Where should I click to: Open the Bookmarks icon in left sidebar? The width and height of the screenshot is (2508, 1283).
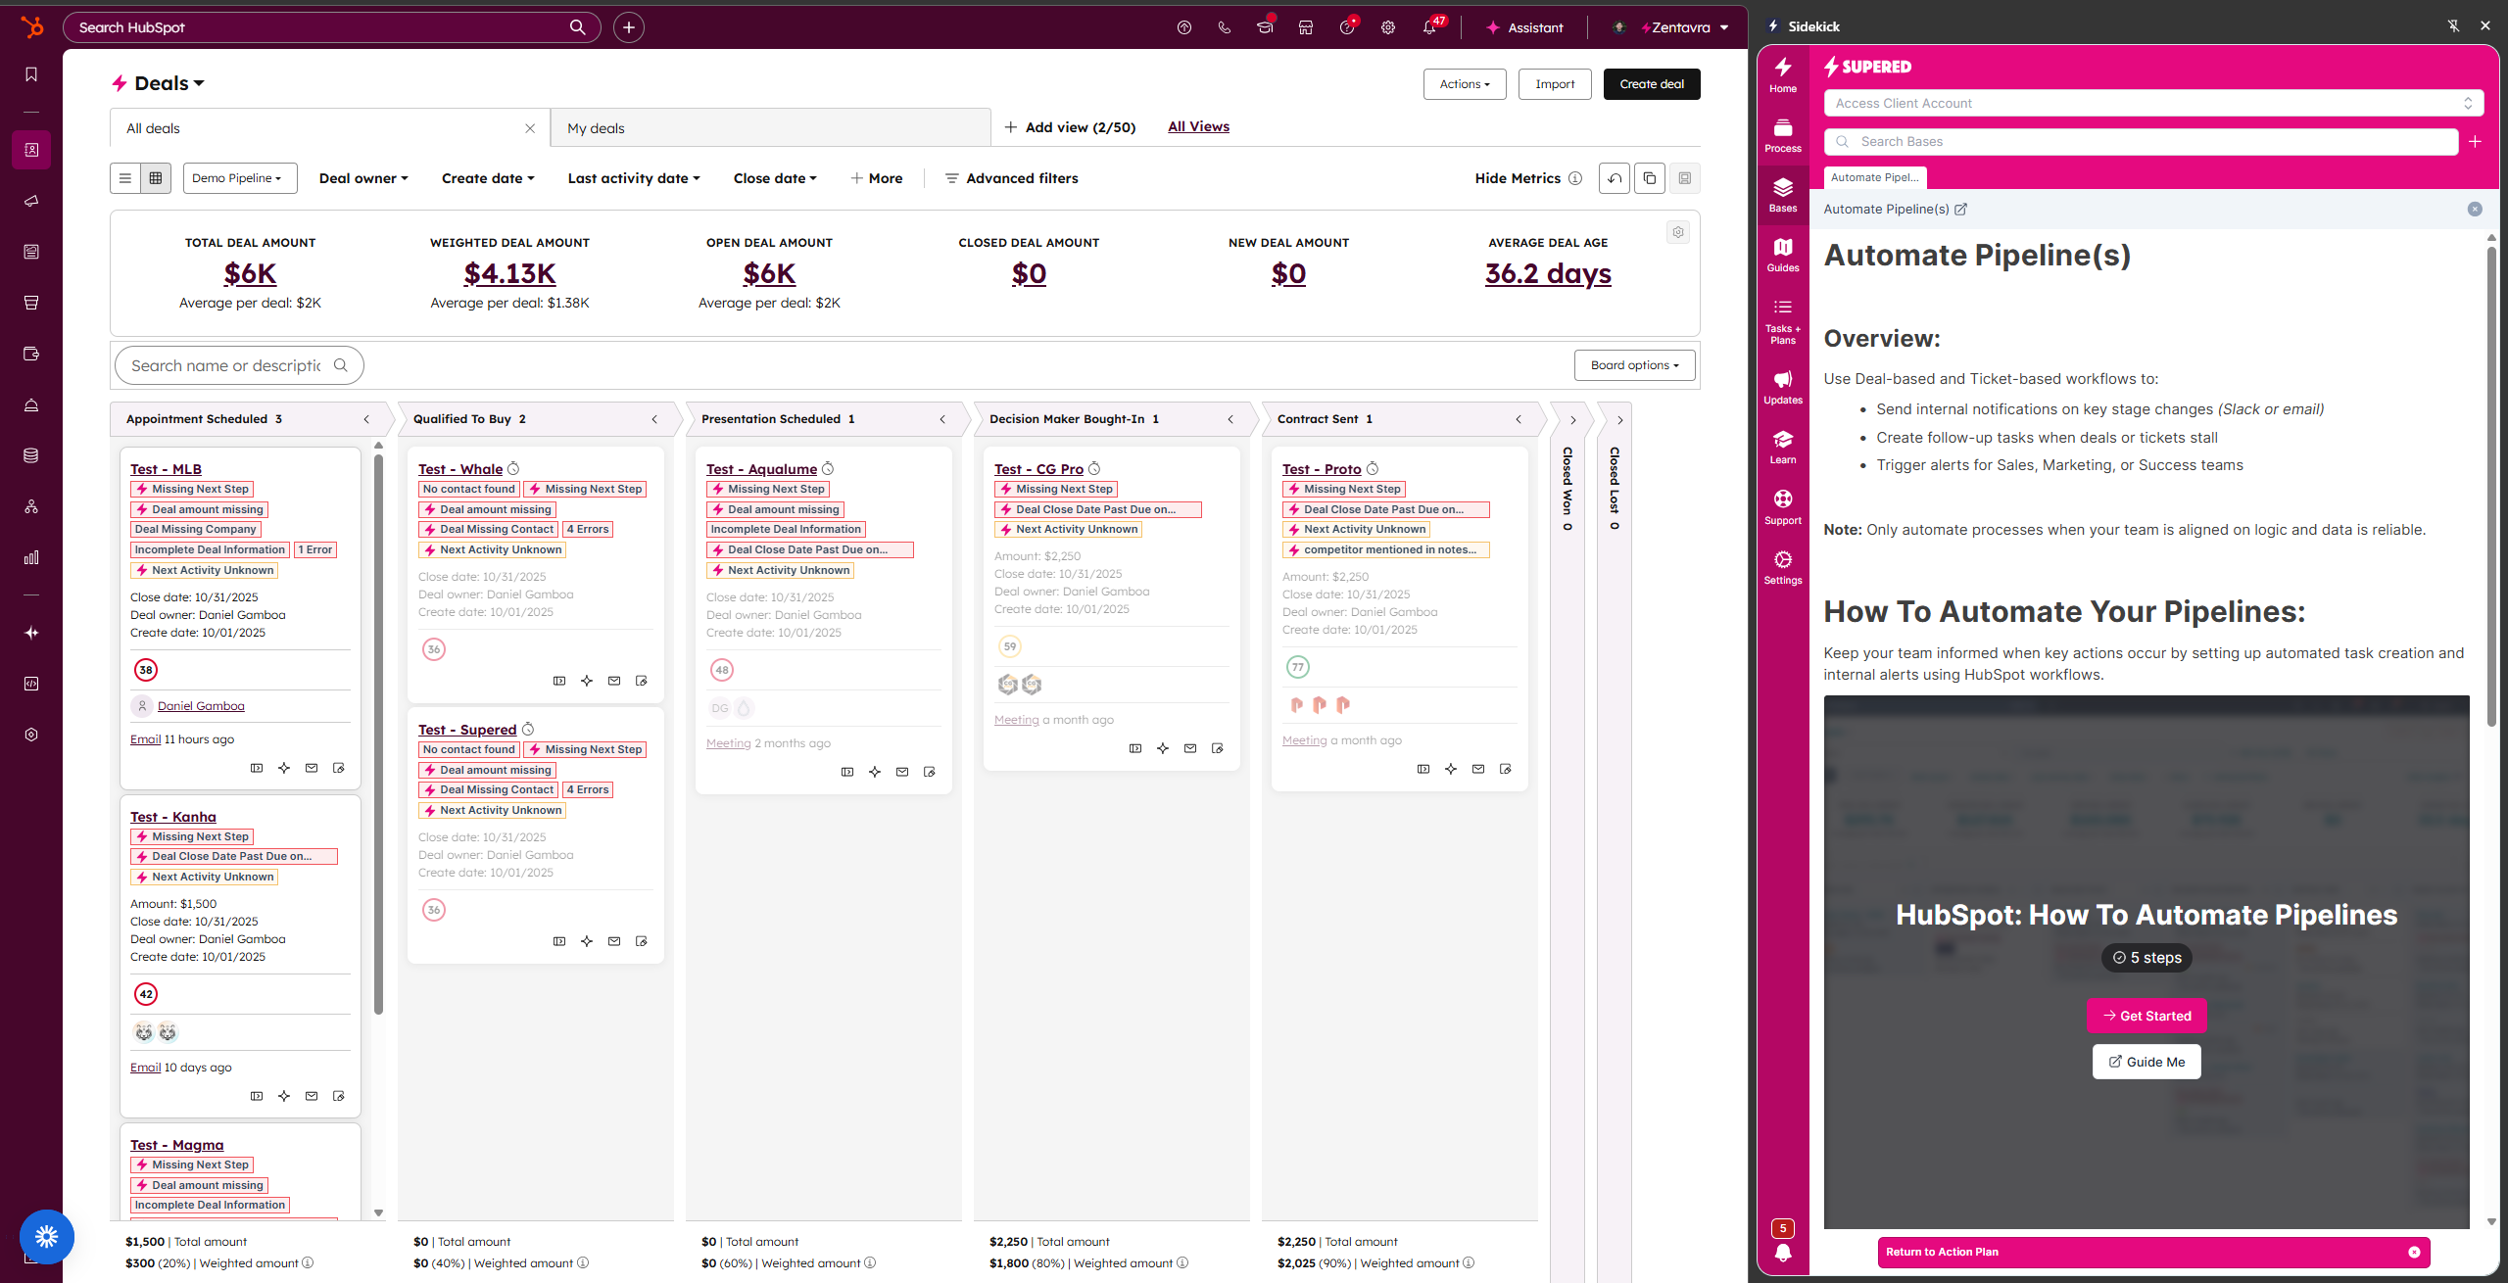pos(31,74)
